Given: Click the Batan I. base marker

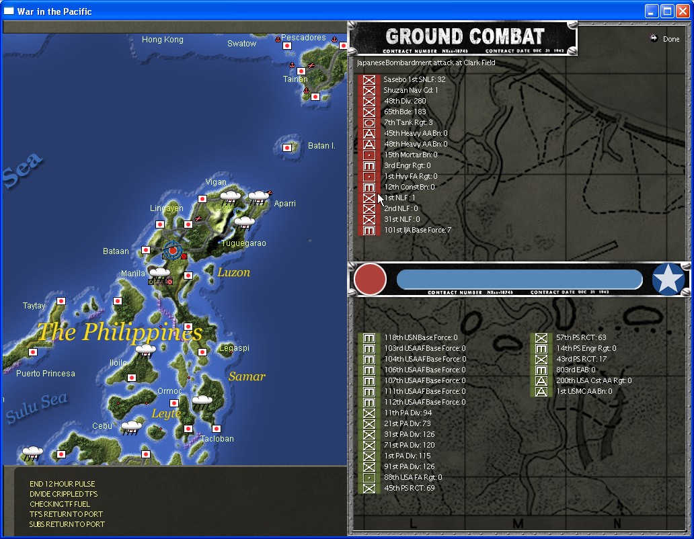Looking at the screenshot, I should 287,148.
